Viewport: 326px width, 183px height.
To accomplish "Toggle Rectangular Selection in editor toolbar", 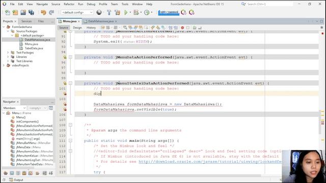I will point(146,27).
